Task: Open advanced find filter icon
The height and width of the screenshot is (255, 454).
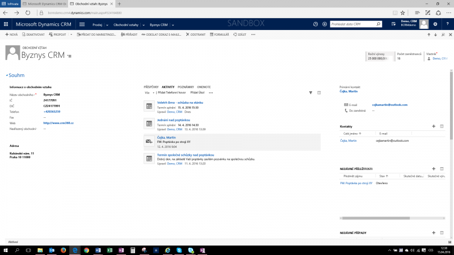Action: 393,24
